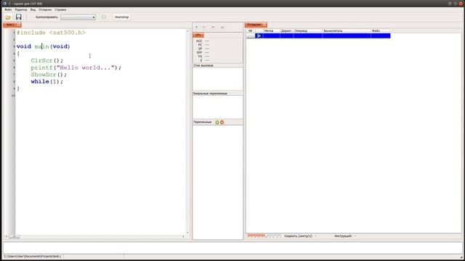The width and height of the screenshot is (465, 261).
Task: Click the editor horizontal scrollbar
Action: click(x=95, y=237)
